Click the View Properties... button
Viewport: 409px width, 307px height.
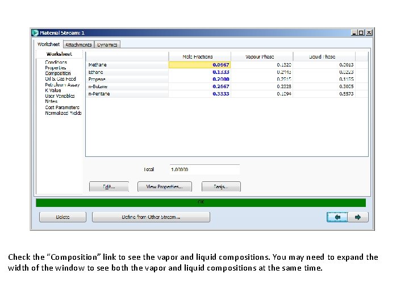point(165,186)
